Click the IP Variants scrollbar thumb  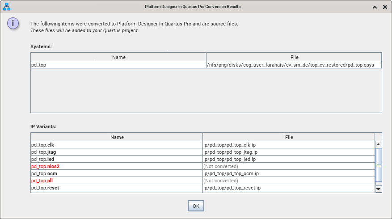pos(379,165)
